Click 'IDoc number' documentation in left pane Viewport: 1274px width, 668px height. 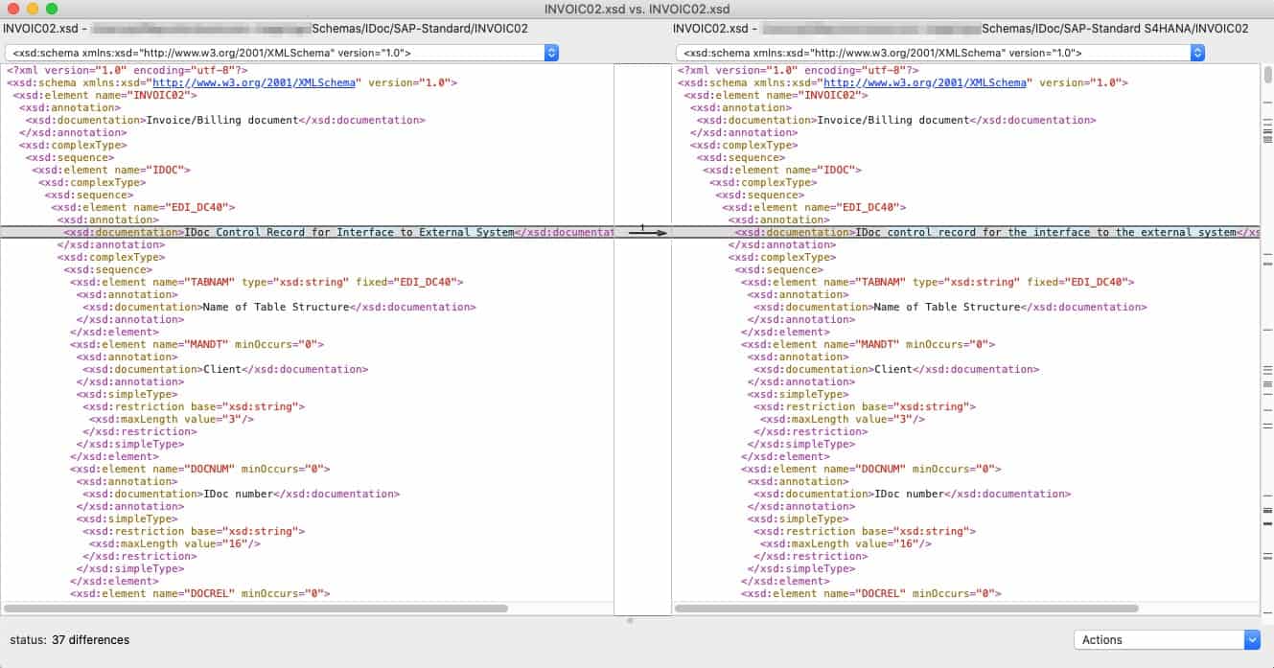[x=241, y=494]
